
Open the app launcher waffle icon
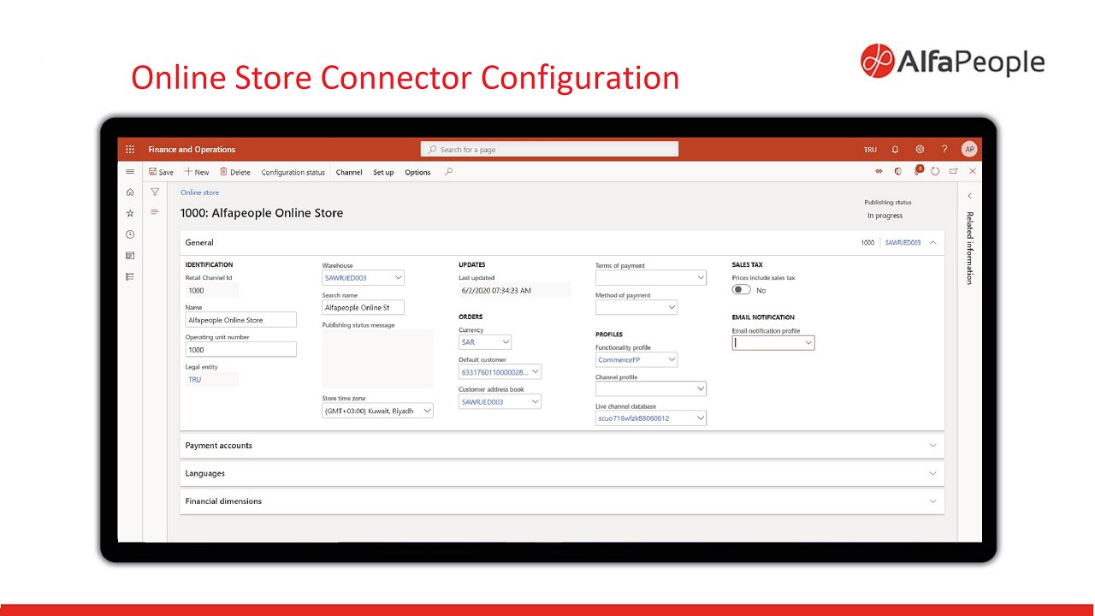coord(130,149)
